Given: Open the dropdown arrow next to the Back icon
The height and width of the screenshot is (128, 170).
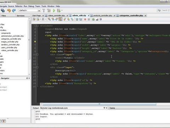Looking at the screenshot, I should pos(40,19).
